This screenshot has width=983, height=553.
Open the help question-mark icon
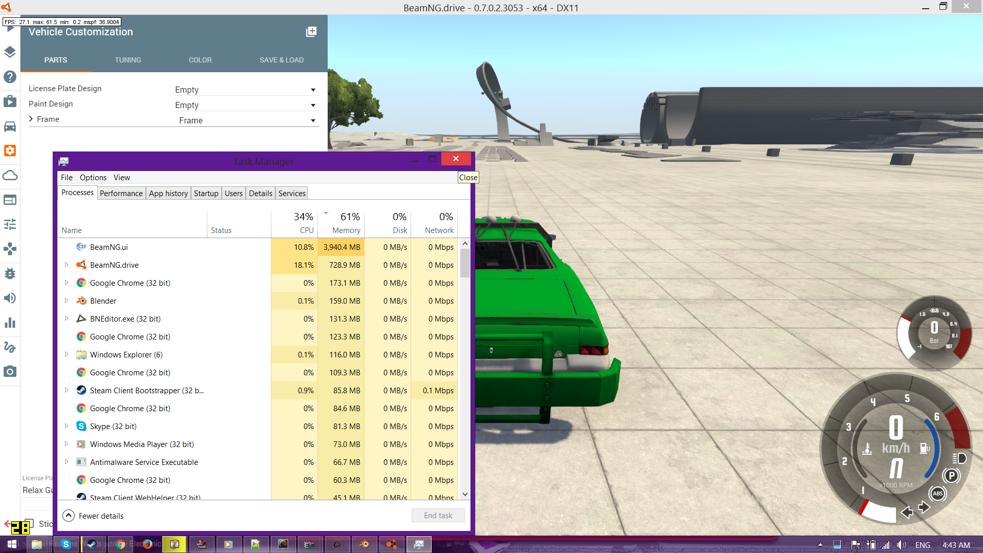[x=10, y=77]
